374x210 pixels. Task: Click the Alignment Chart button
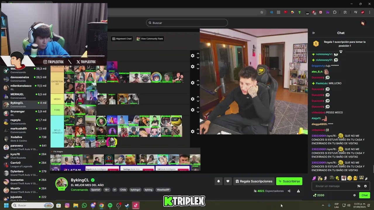(122, 38)
